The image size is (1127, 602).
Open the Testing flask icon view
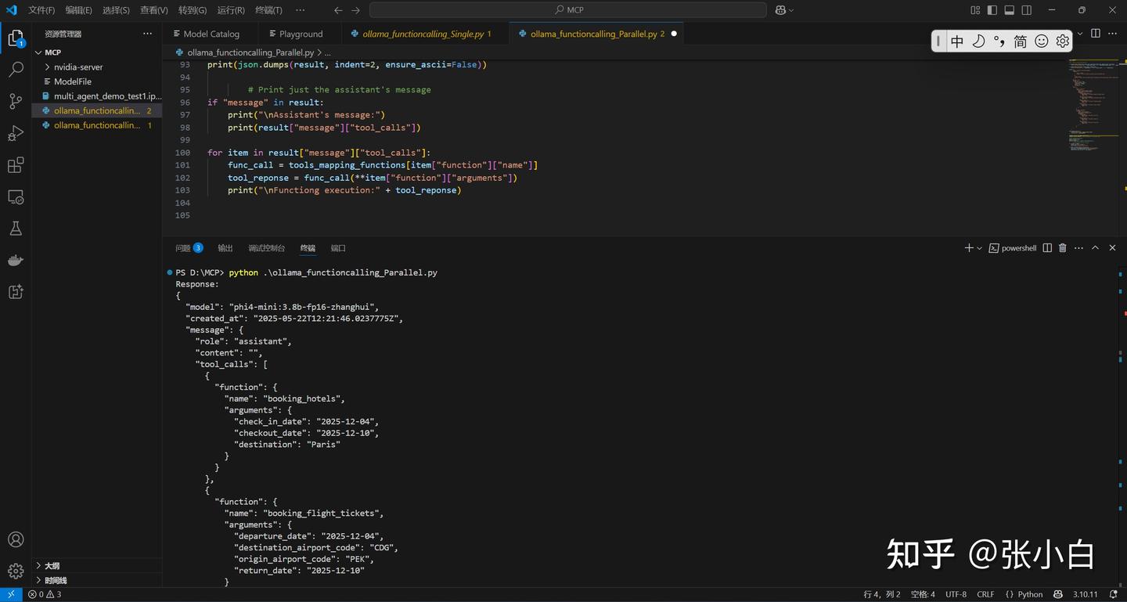tap(16, 229)
